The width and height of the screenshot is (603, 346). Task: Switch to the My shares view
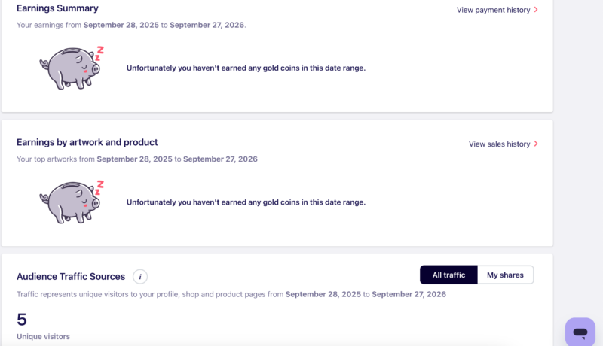coord(505,275)
